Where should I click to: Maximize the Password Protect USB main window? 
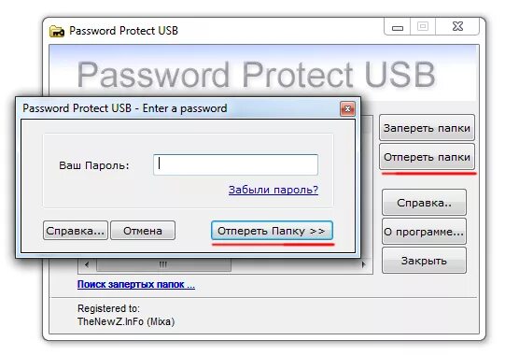pos(423,27)
